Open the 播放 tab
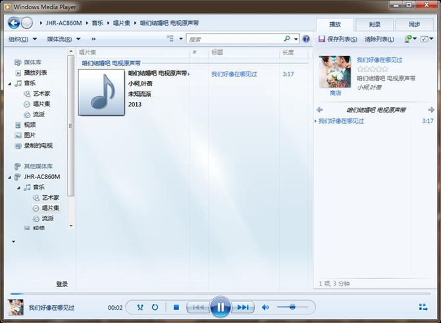The height and width of the screenshot is (323, 441). coord(335,25)
